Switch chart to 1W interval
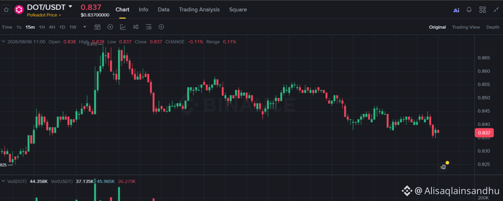 [x=73, y=27]
